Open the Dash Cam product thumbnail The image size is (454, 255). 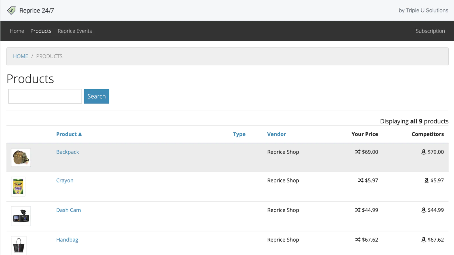21,216
